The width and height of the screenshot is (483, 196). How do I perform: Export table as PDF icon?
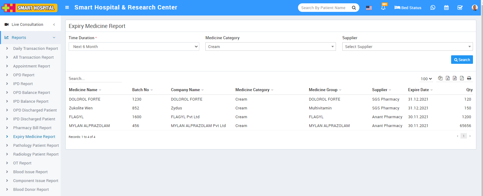[x=462, y=78]
